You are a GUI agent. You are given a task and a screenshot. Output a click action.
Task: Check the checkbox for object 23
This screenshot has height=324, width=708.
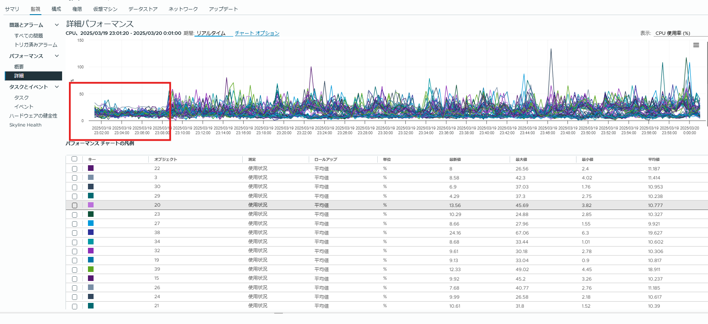coord(75,214)
